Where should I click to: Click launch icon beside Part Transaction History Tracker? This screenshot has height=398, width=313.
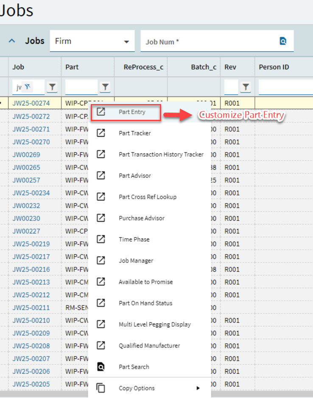(101, 154)
